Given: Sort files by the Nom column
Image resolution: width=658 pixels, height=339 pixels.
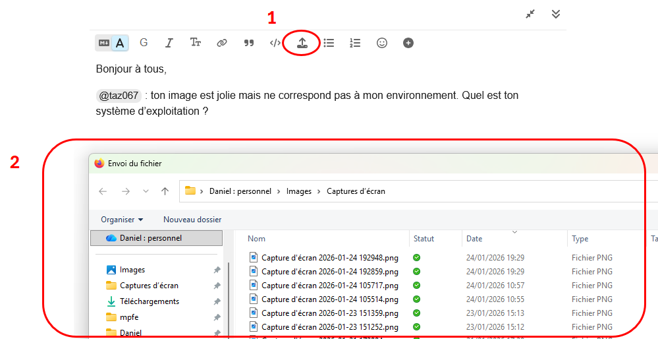Looking at the screenshot, I should click(257, 239).
